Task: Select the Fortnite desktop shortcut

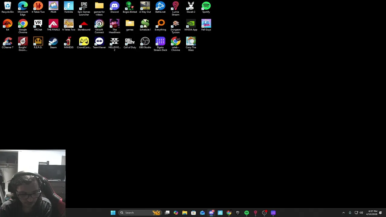Action: tap(68, 8)
